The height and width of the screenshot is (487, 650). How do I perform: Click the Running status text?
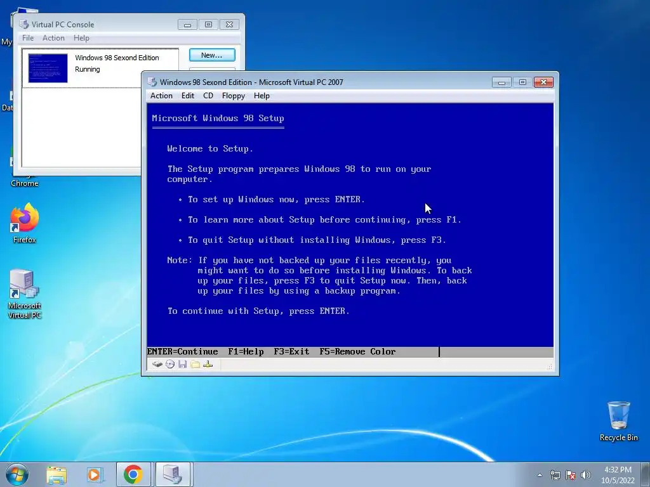click(87, 69)
